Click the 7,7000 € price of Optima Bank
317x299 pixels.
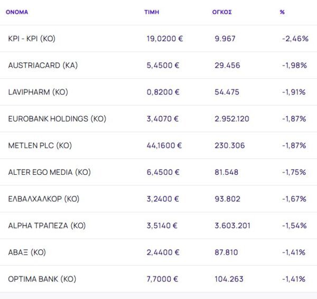pyautogui.click(x=163, y=279)
